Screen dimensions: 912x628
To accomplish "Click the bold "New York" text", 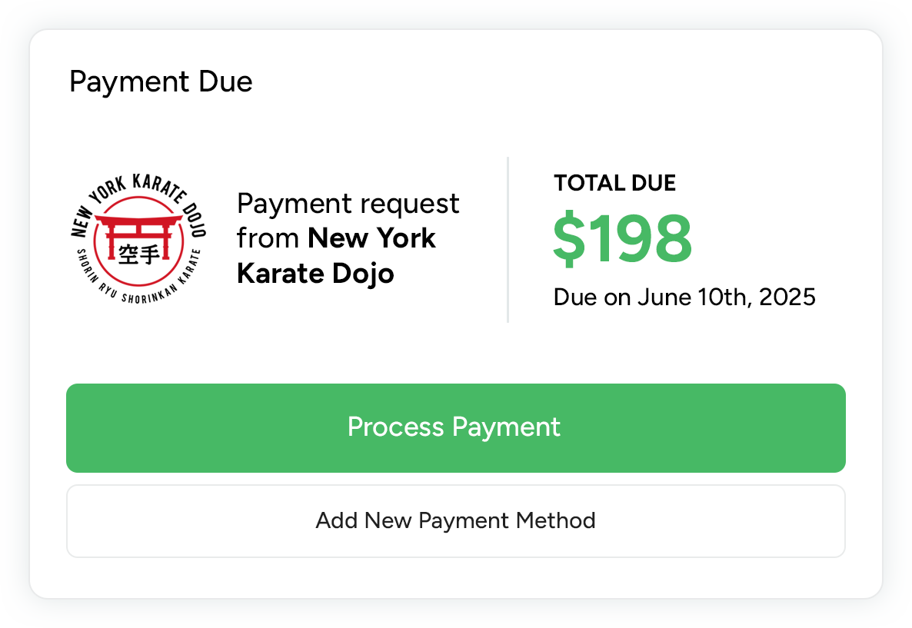I will pyautogui.click(x=371, y=238).
